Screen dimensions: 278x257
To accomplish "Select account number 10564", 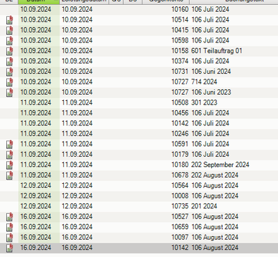I will pos(180,185).
